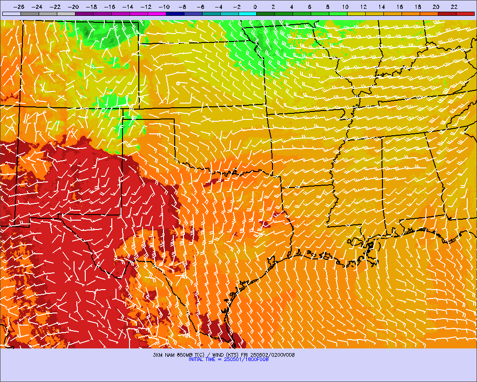Click the magenta swatch between -12 and -10
Screen dimensions: 477x382
(157, 14)
